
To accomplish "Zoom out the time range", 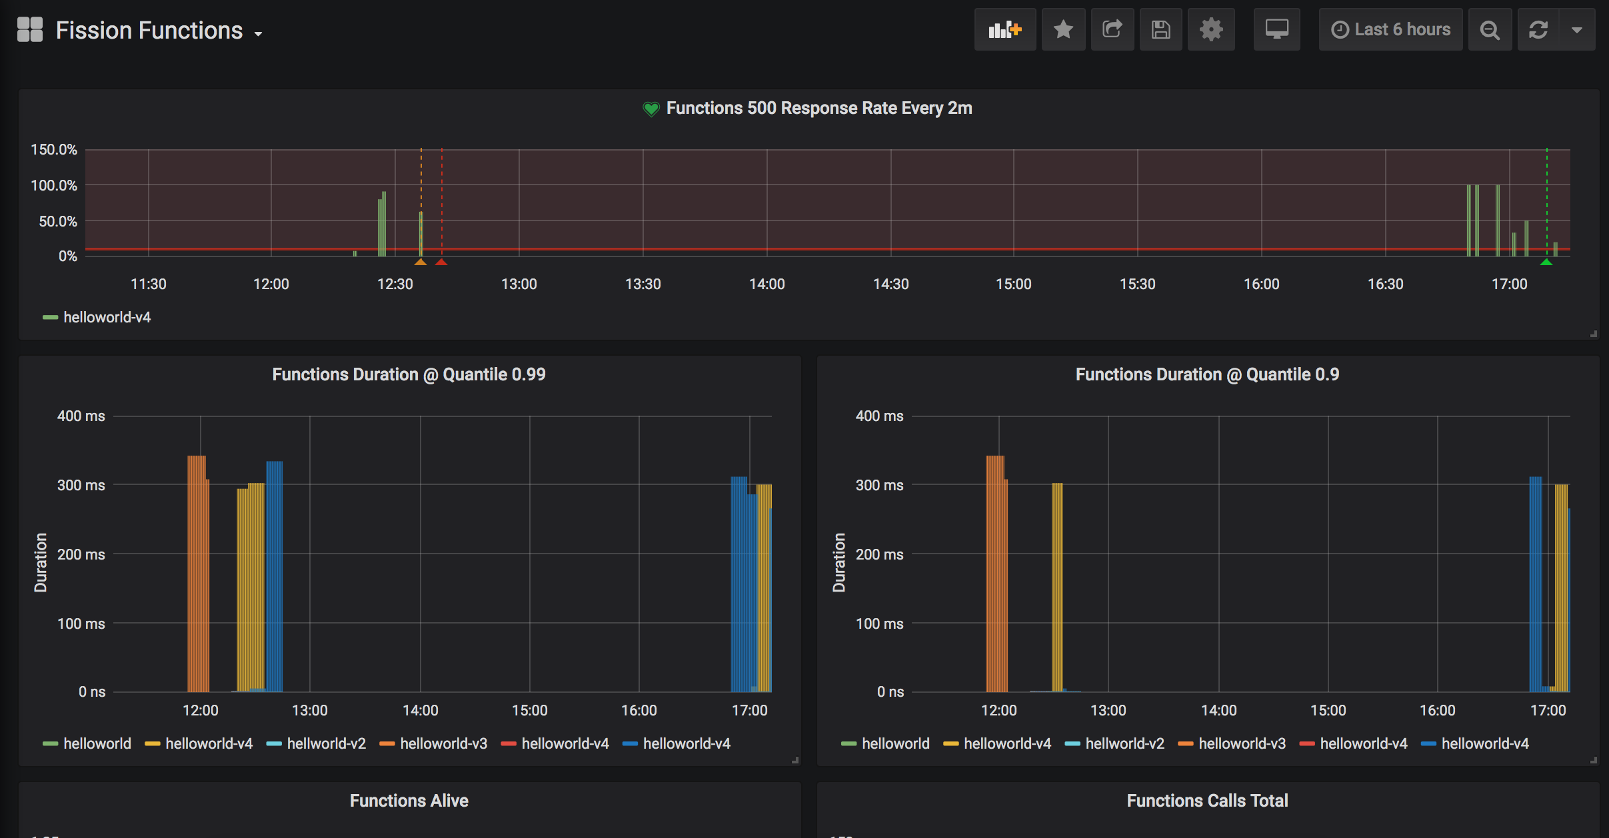I will 1490,30.
